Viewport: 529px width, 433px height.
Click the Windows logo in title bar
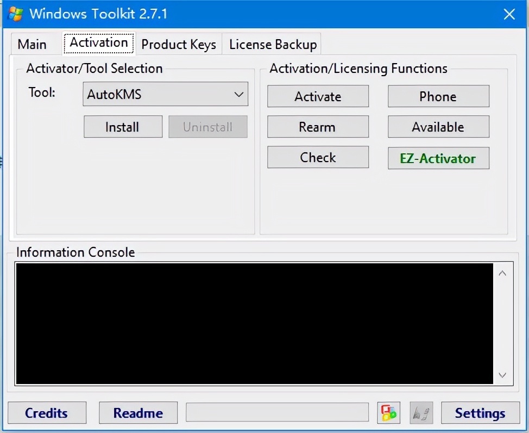(x=16, y=14)
